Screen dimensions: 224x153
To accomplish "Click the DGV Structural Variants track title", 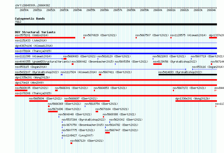I will click(x=35, y=32).
